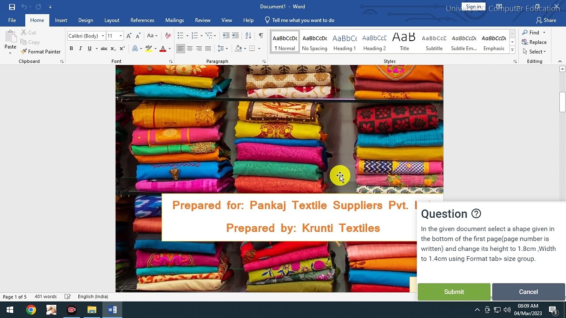Click the Save icon in title bar
The image size is (566, 318).
click(x=12, y=7)
